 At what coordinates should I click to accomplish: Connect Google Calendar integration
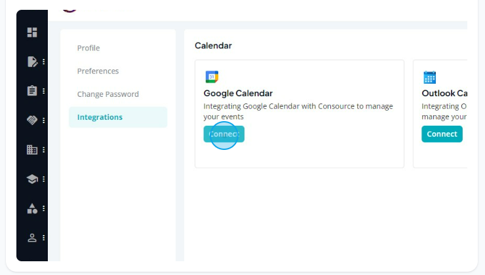(x=224, y=134)
